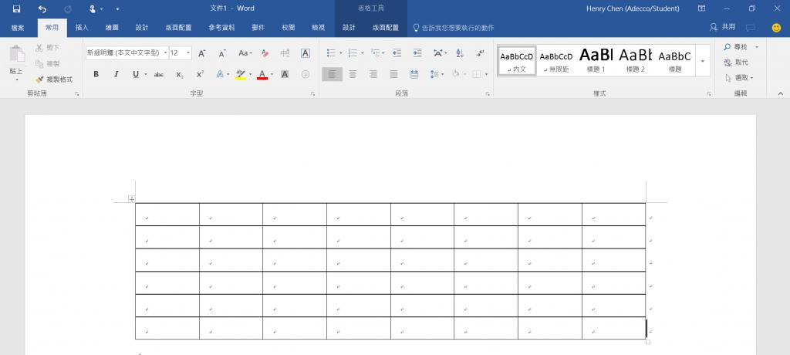The height and width of the screenshot is (355, 790).
Task: Apply superscript formatting
Action: (x=200, y=74)
